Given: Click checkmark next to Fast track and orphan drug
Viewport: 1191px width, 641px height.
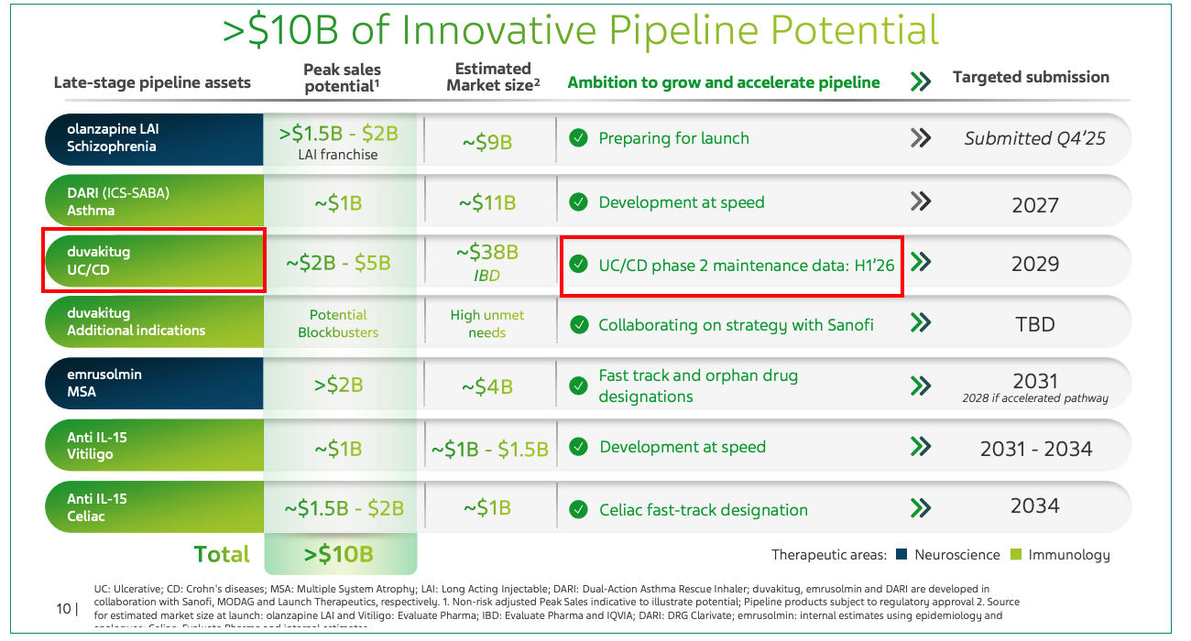Looking at the screenshot, I should [578, 386].
